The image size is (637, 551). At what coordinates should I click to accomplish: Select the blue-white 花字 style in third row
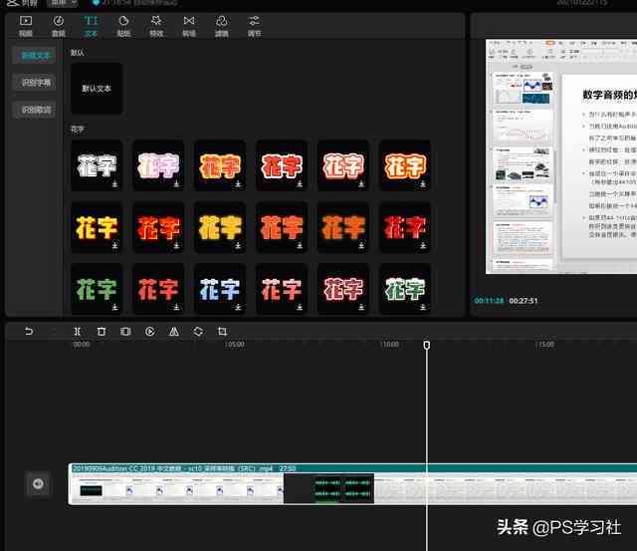(220, 289)
